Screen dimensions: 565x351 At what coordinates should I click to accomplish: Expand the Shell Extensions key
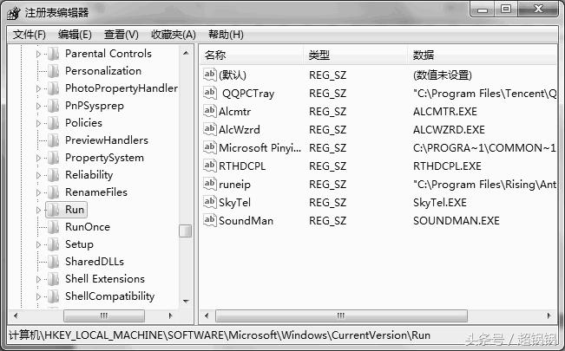(x=38, y=279)
